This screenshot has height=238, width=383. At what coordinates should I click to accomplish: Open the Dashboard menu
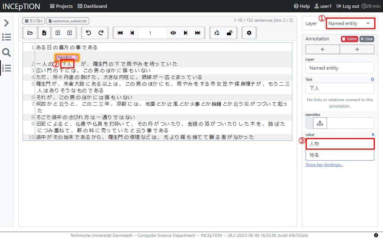click(x=92, y=6)
